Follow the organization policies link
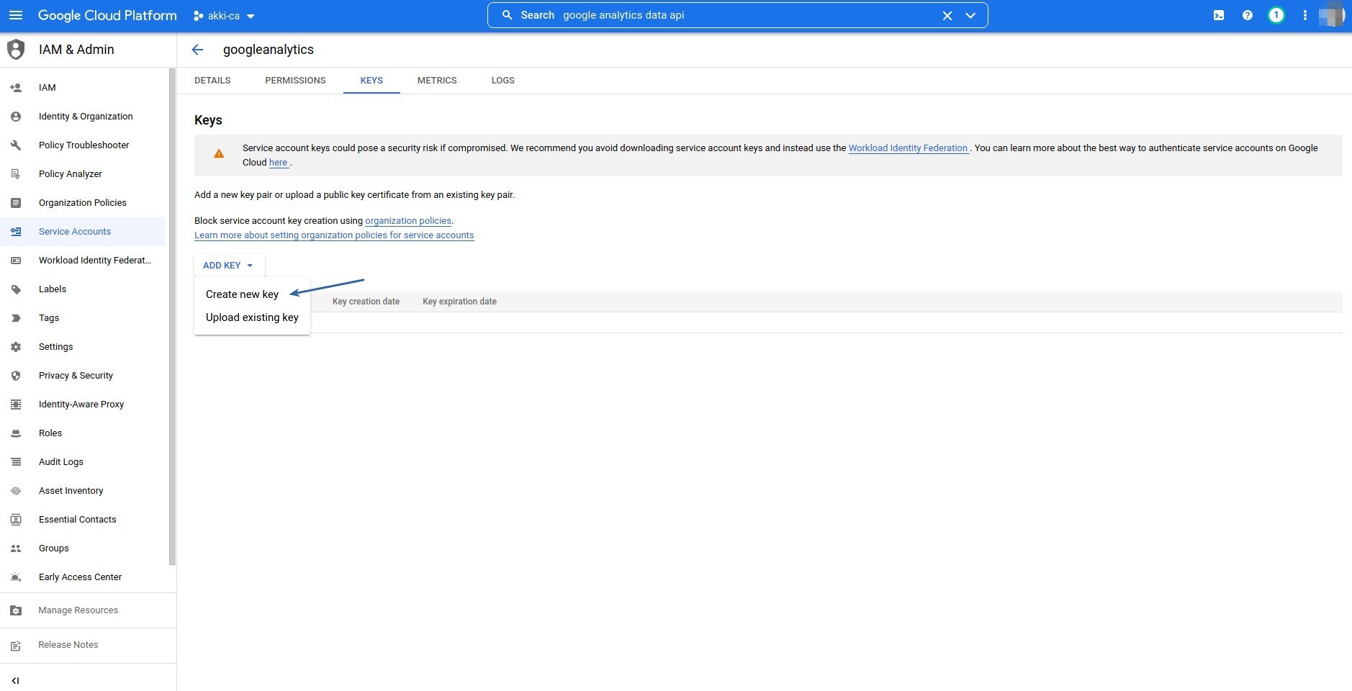Screen dimensions: 1352x691 (408, 221)
